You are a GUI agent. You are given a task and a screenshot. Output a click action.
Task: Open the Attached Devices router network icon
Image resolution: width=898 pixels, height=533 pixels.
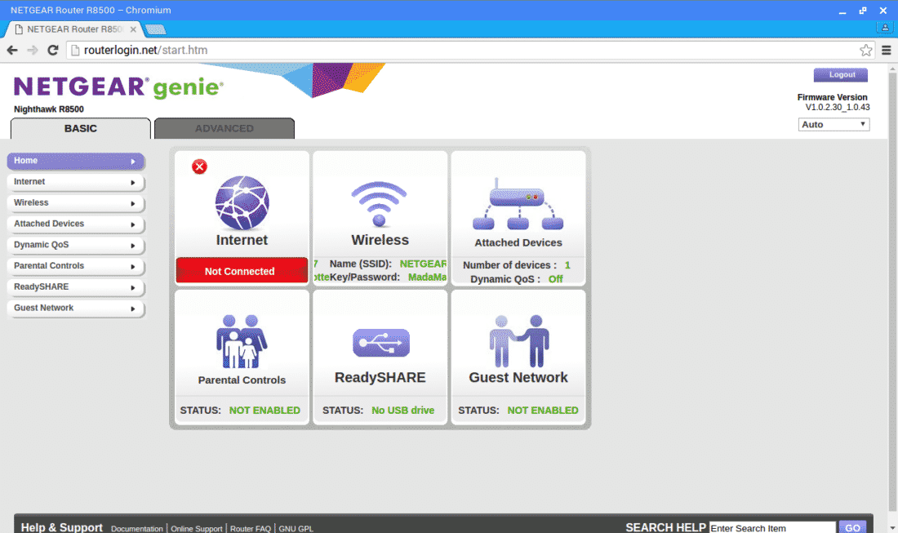pos(518,204)
